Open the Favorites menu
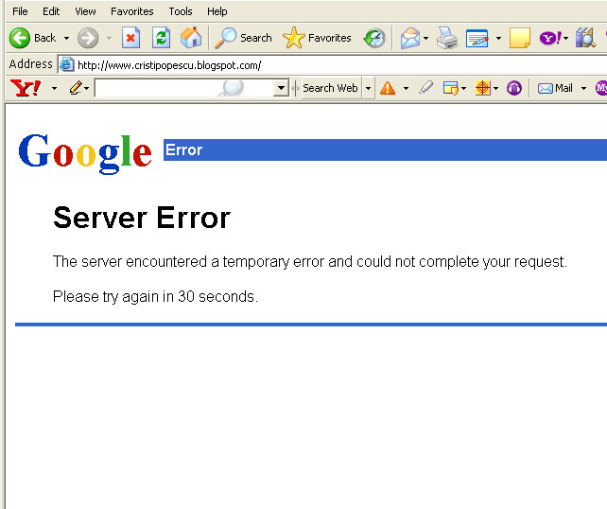The image size is (607, 509). (132, 11)
